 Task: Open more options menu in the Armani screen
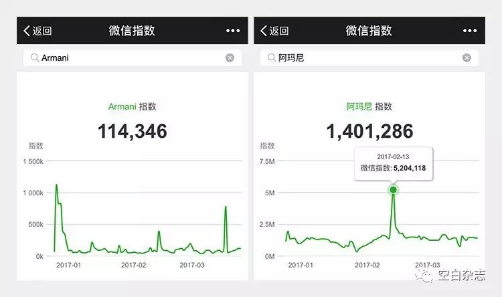tap(233, 31)
